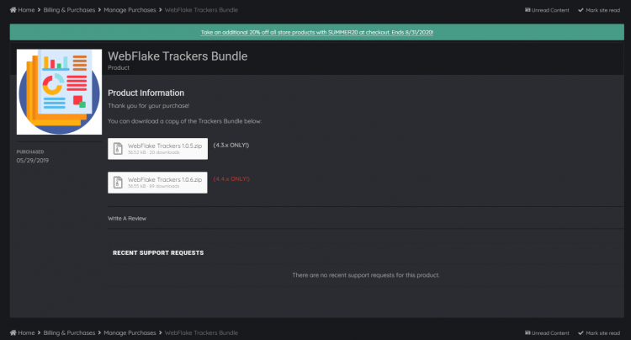The image size is (631, 340).
Task: Open Billing & Purchases in footer breadcrumb
Action: click(69, 332)
